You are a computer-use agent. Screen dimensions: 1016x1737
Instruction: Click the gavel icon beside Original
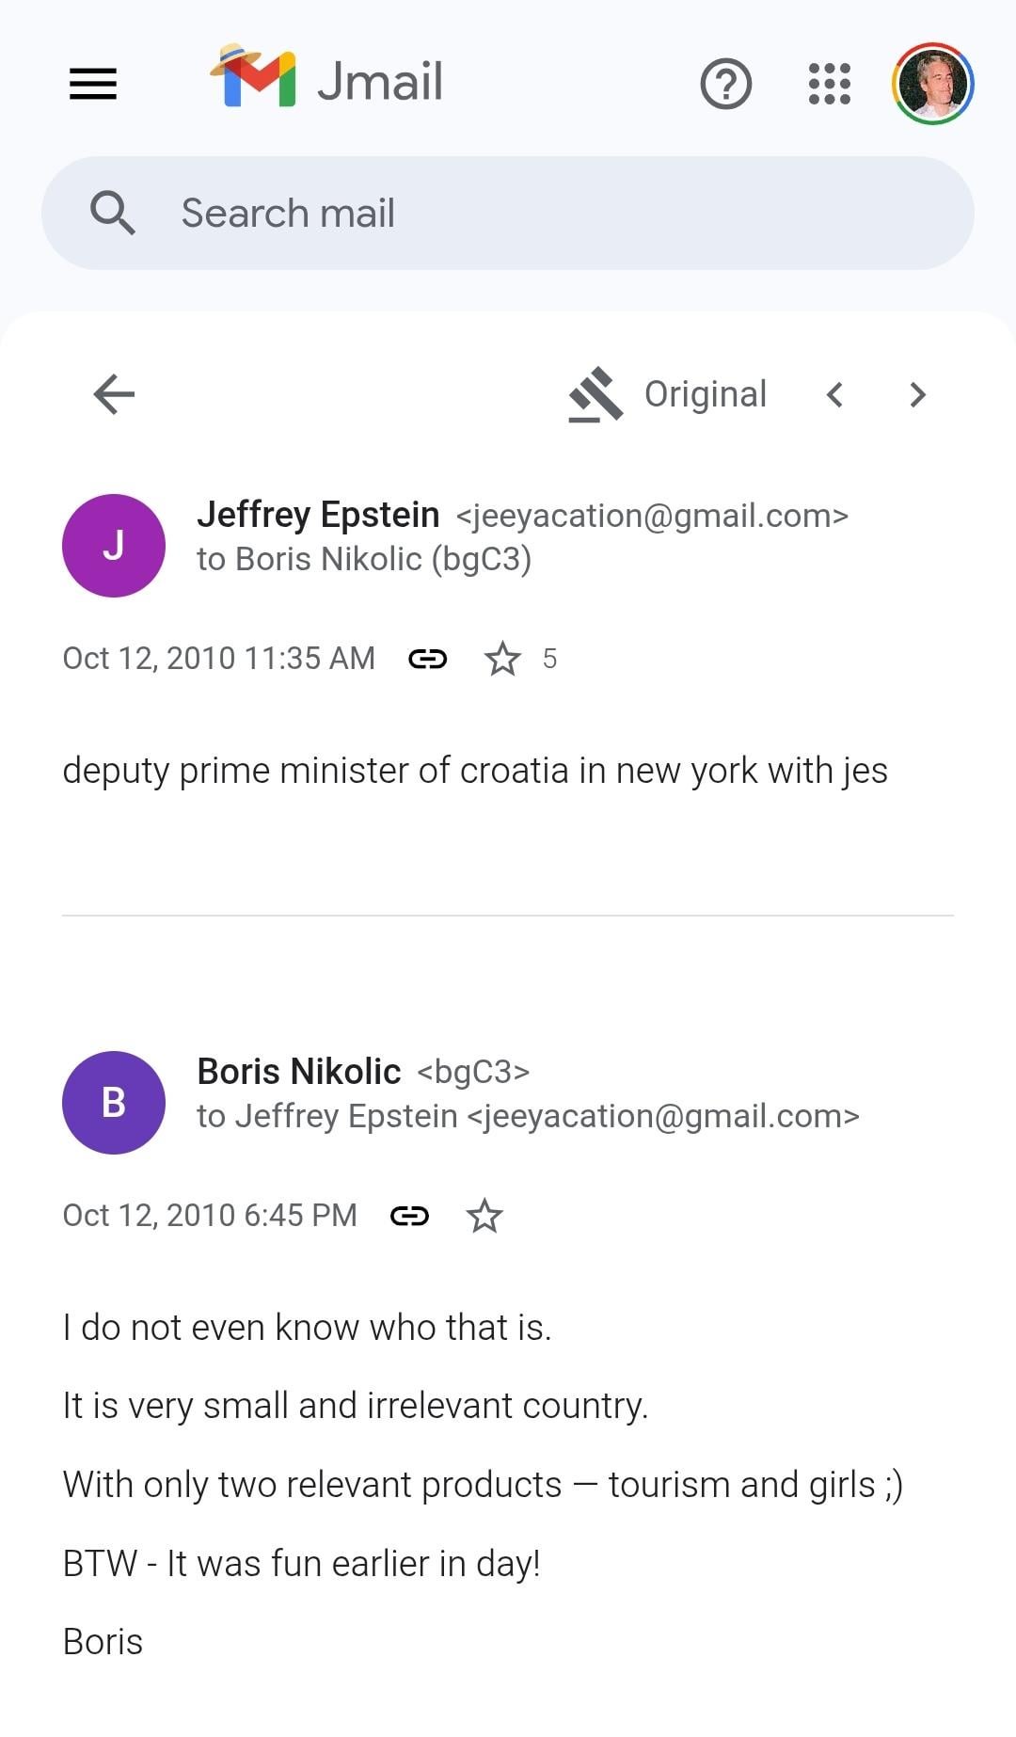(595, 394)
